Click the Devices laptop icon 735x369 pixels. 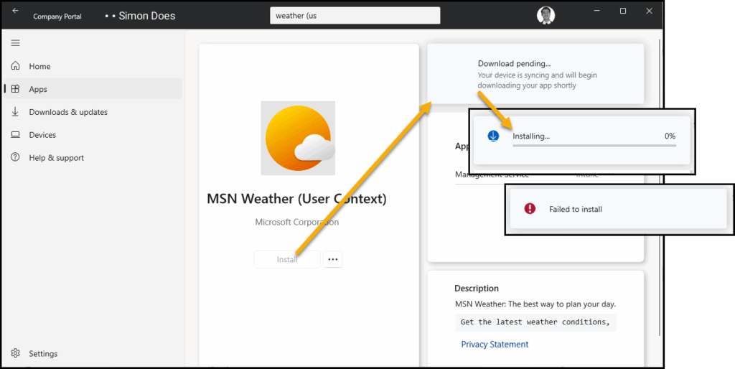tap(15, 135)
